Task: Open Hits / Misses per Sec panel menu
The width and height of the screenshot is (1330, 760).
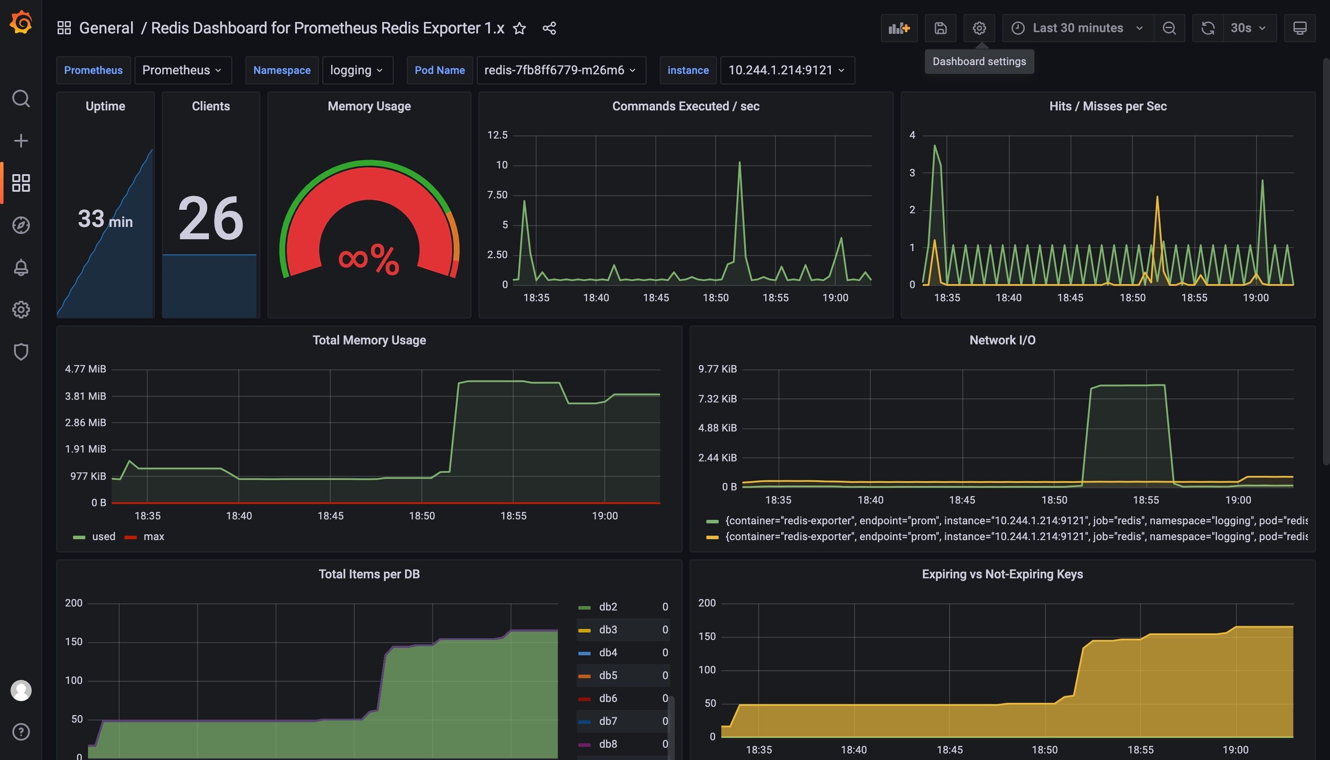Action: point(1107,106)
